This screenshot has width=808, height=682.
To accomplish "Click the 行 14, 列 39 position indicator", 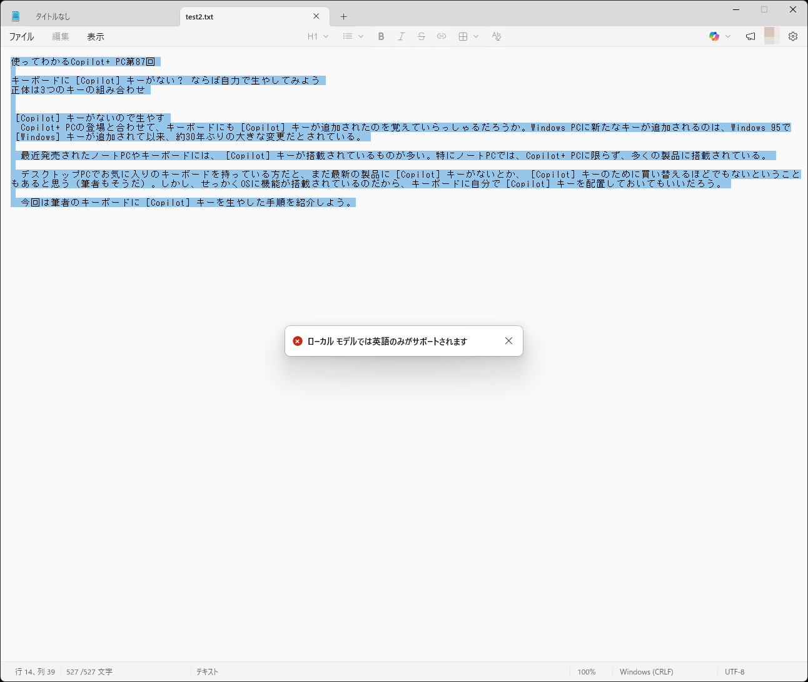I will click(35, 672).
